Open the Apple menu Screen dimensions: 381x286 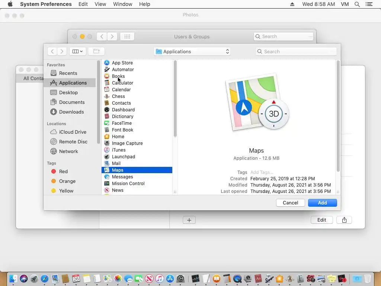pos(10,4)
